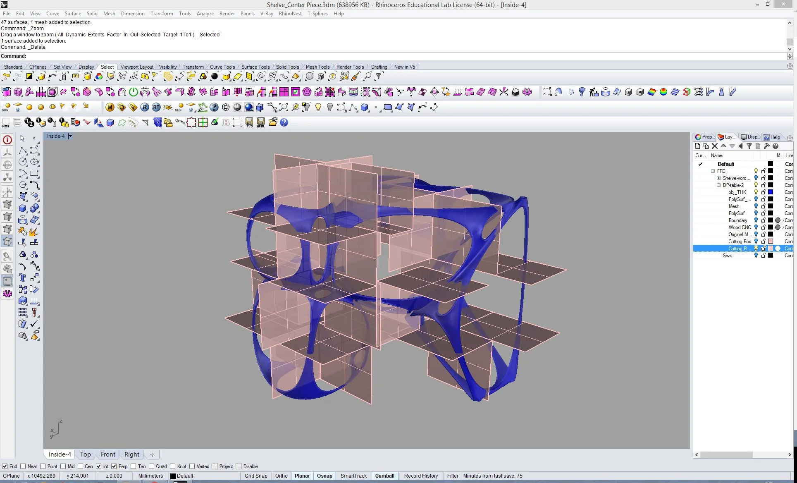Choose the Text object tool
797x483 pixels.
coord(23,278)
